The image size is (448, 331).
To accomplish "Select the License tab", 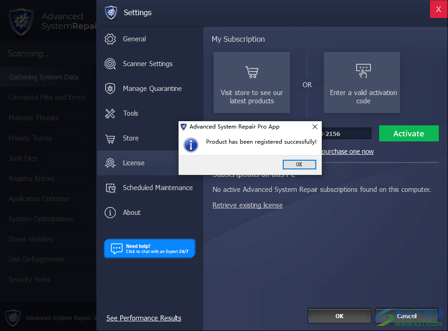I will pyautogui.click(x=138, y=163).
